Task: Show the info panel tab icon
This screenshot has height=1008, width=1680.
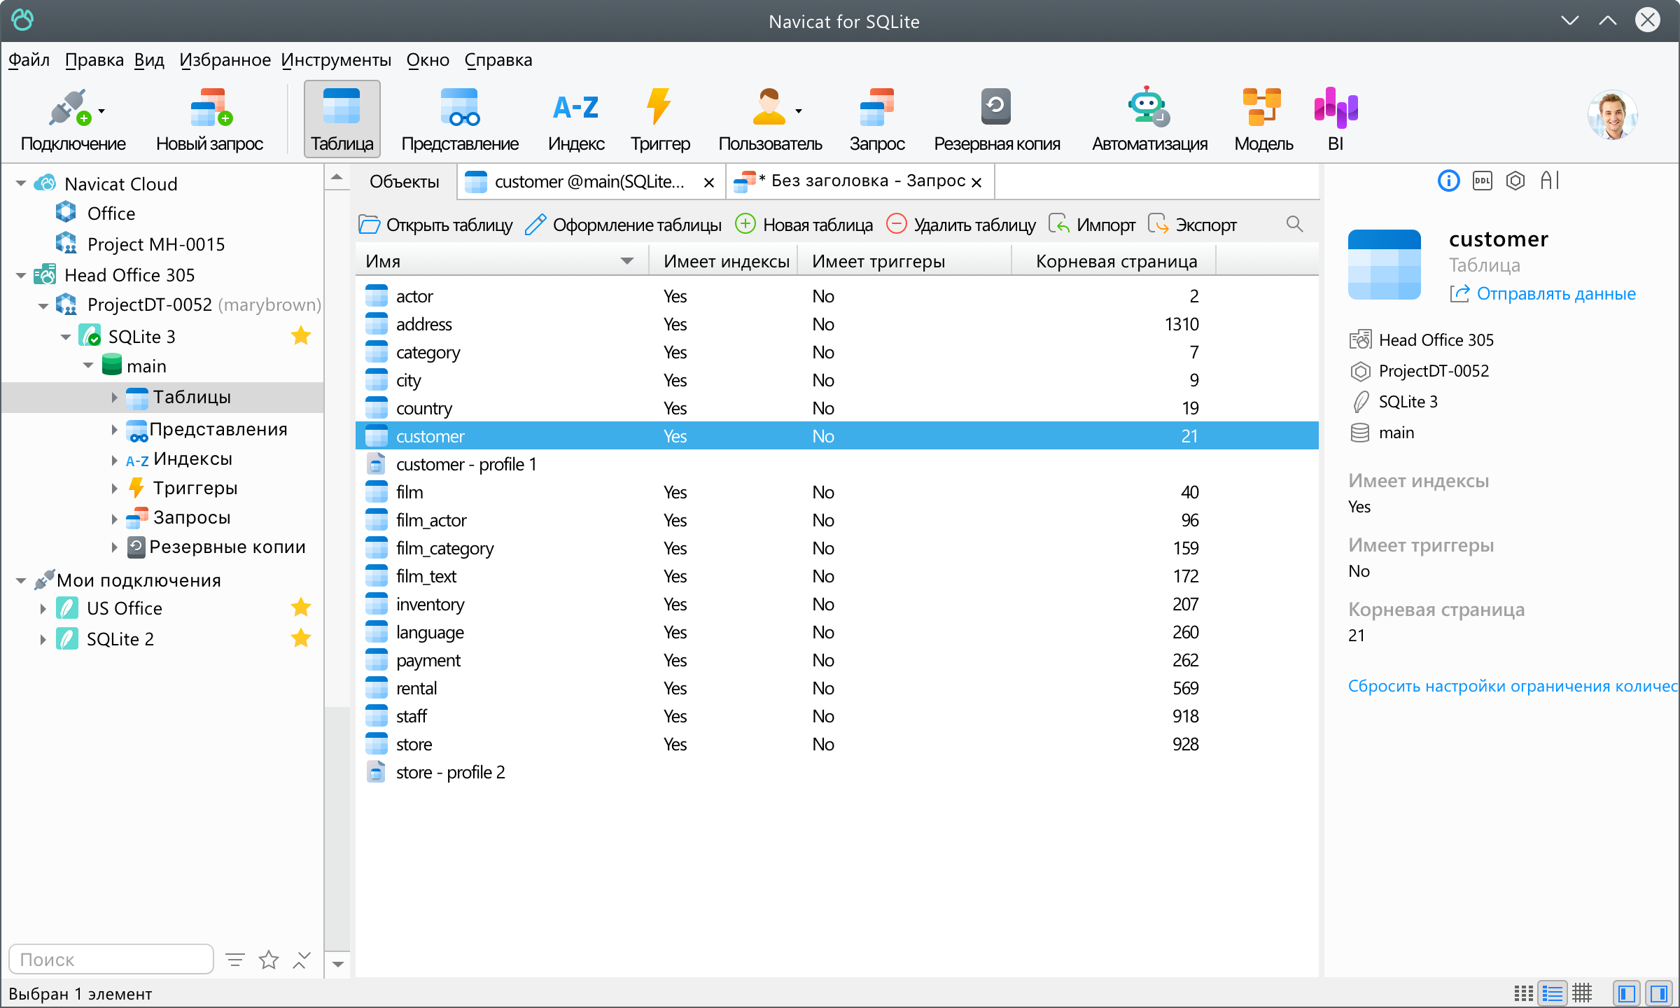Action: tap(1448, 181)
